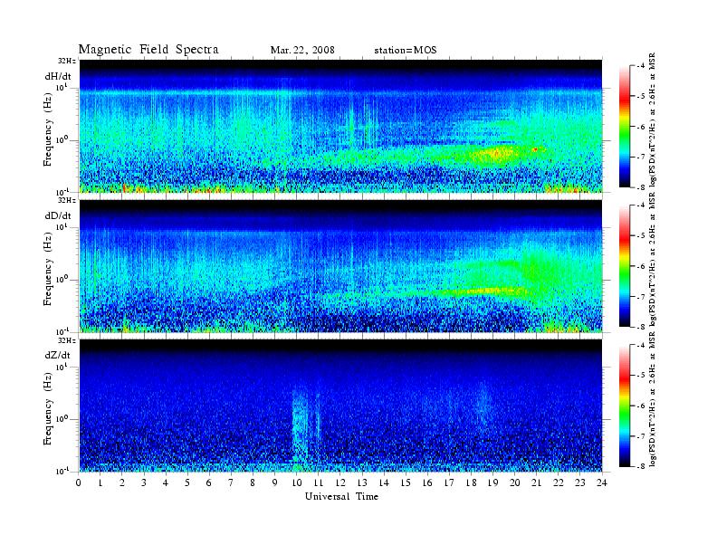The height and width of the screenshot is (554, 717).
Task: Click the hour 9 tick label
Action: [274, 482]
